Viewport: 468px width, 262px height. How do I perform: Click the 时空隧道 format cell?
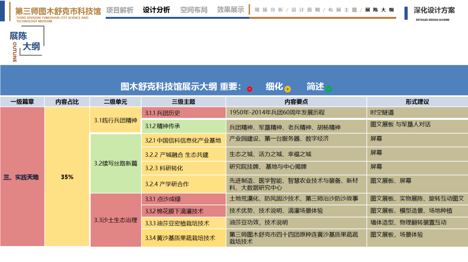tap(417, 112)
